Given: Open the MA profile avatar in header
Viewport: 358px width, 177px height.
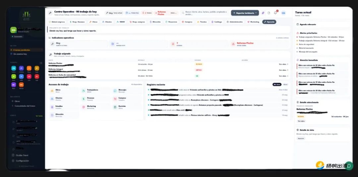Looking at the screenshot, I should (x=283, y=13).
